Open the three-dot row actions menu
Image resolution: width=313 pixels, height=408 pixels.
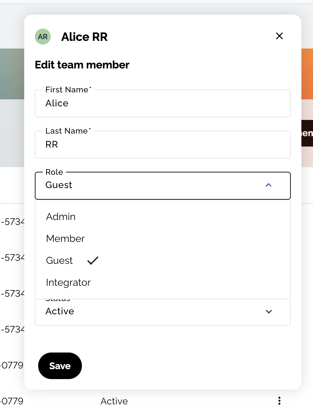[280, 400]
